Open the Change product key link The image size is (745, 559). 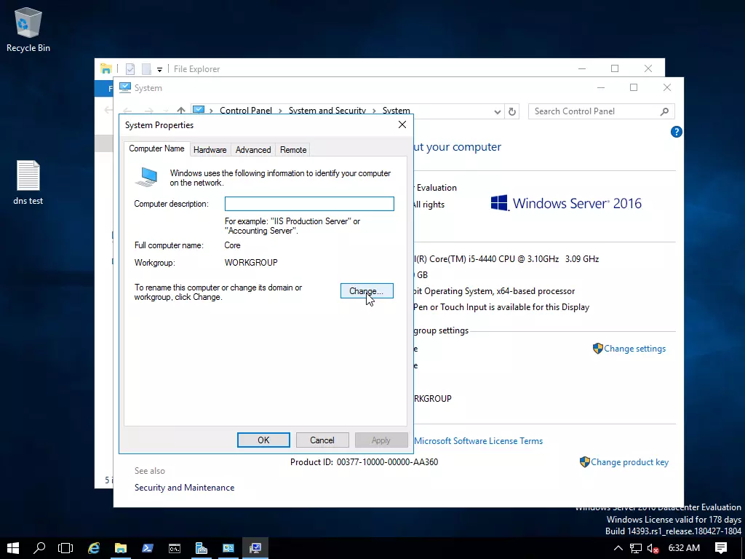pos(629,462)
